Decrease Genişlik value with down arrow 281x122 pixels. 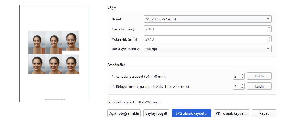(x=269, y=30)
